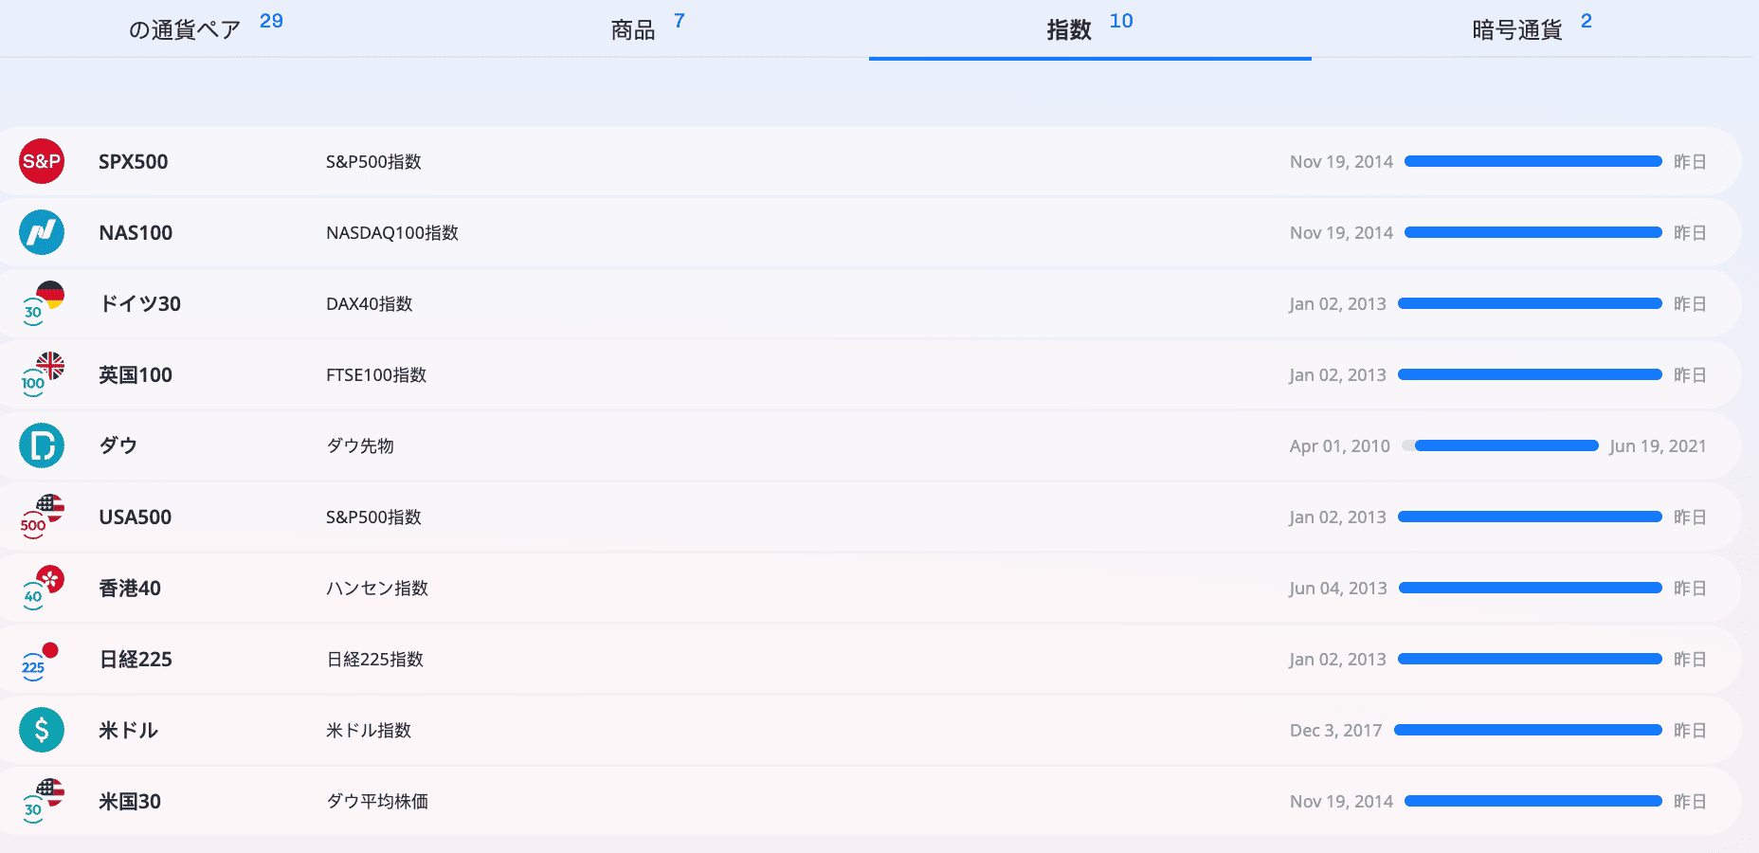Click the ダウ先物 description
Image resolution: width=1759 pixels, height=853 pixels.
360,446
